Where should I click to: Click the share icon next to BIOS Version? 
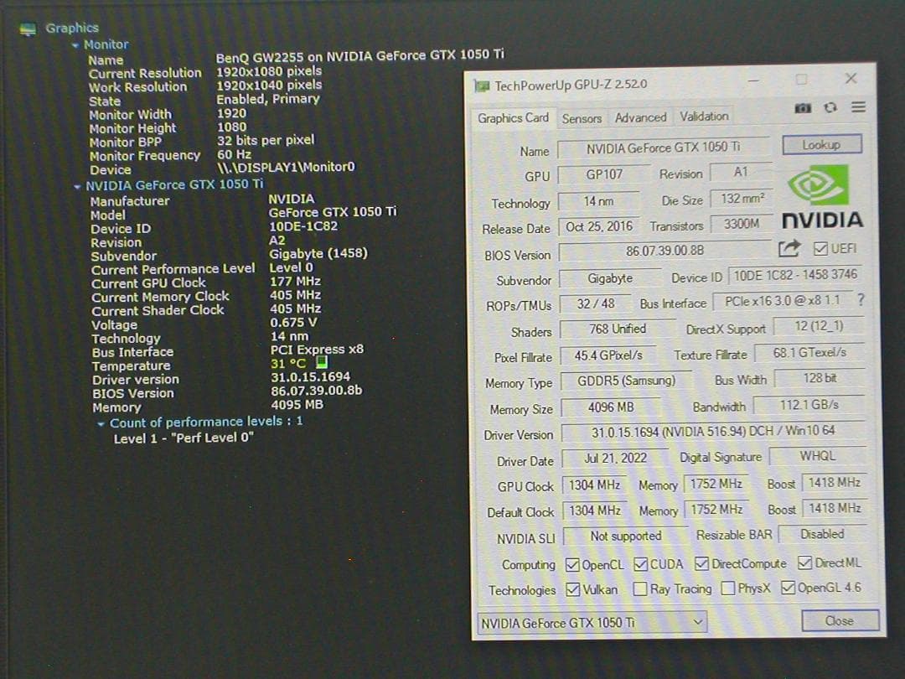[x=788, y=248]
